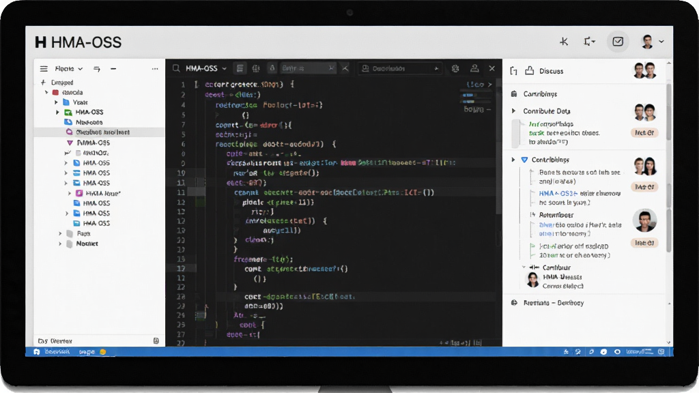Click the lock icon in the editor toolbar
This screenshot has width=699, height=393.
click(272, 68)
